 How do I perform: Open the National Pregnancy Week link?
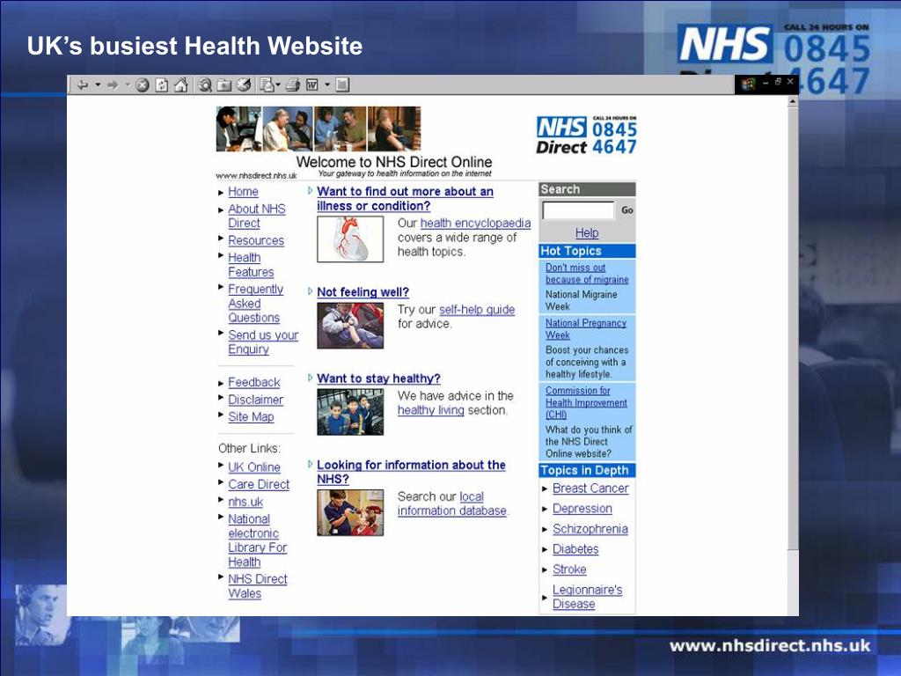coord(585,329)
